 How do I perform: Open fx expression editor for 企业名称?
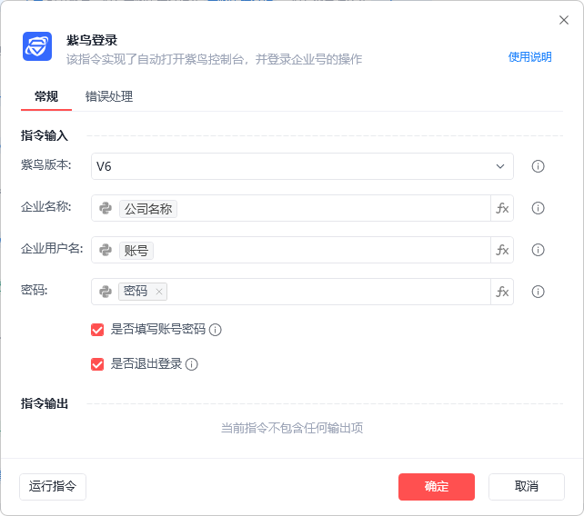pyautogui.click(x=502, y=208)
